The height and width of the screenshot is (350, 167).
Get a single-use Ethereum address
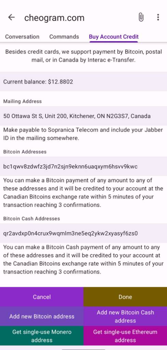tap(125, 336)
